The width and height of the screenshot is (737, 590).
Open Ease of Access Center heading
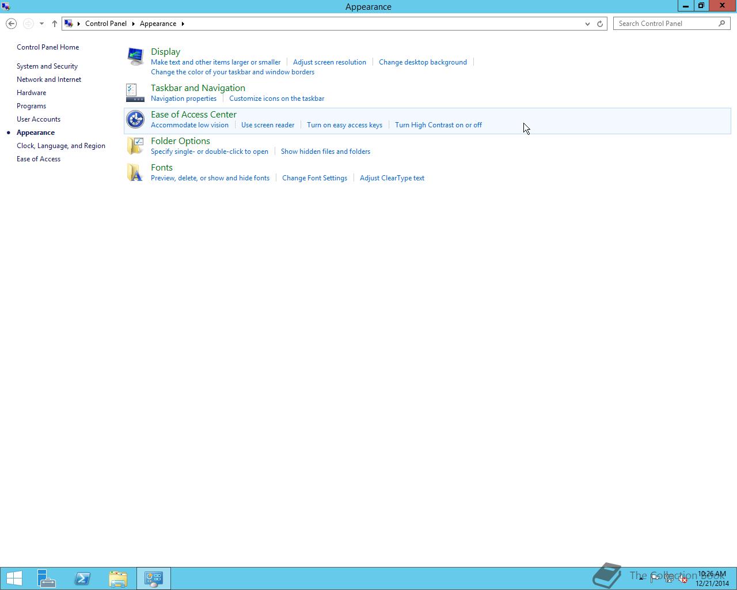193,115
